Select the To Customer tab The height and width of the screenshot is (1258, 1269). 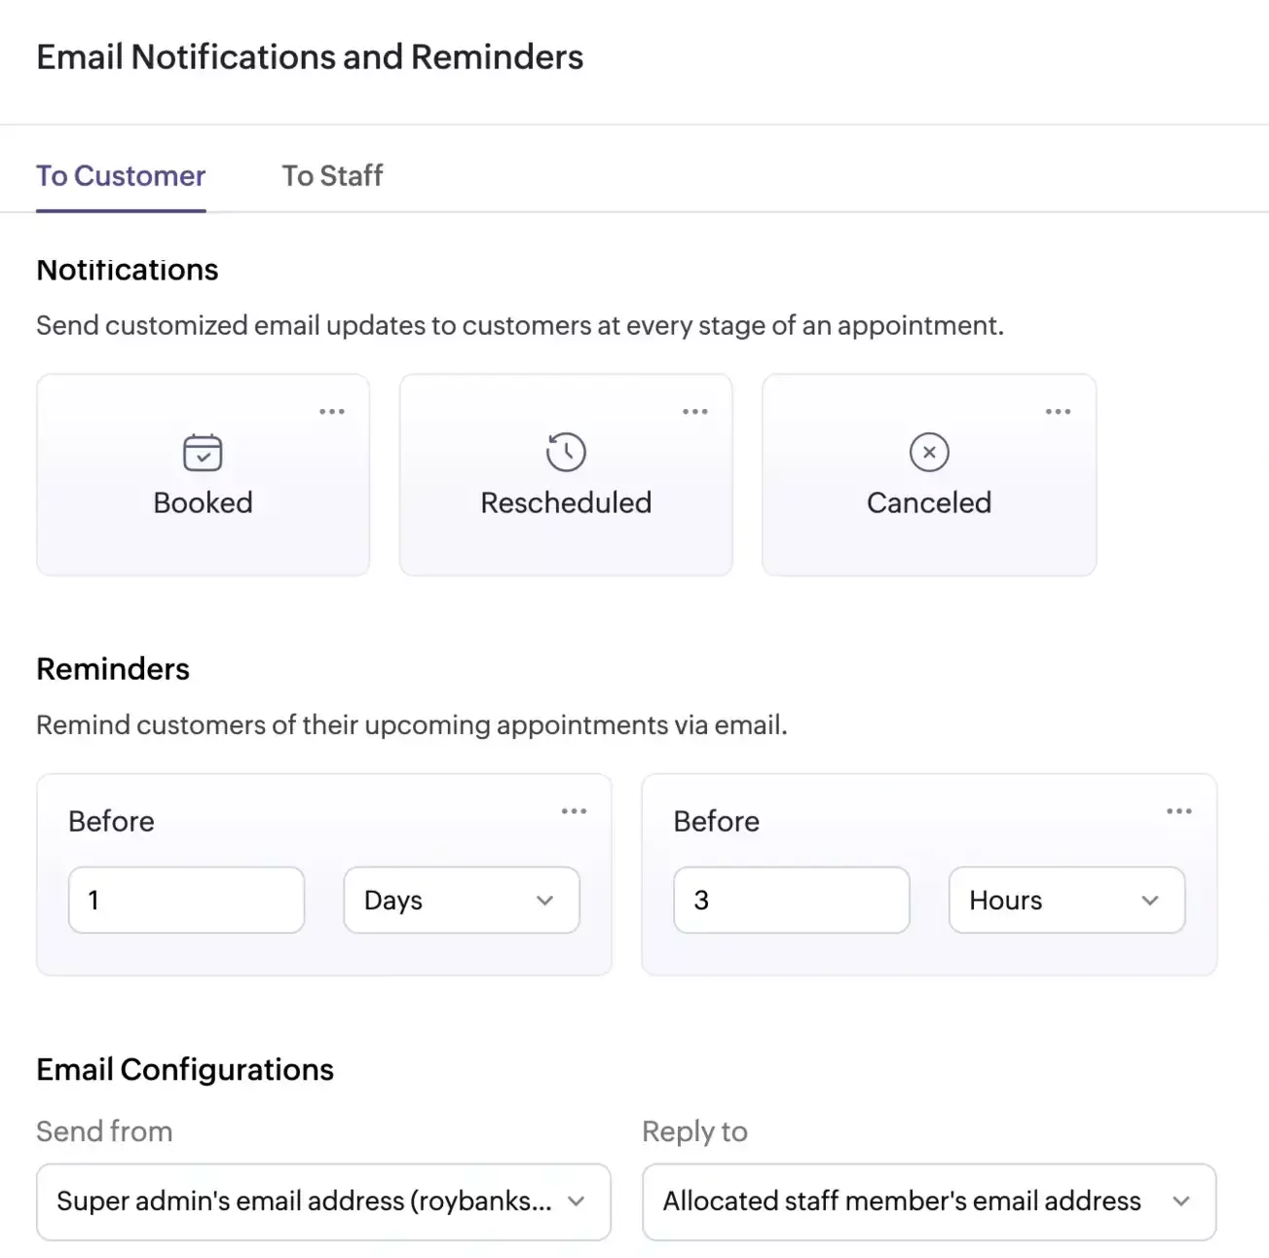pos(121,176)
